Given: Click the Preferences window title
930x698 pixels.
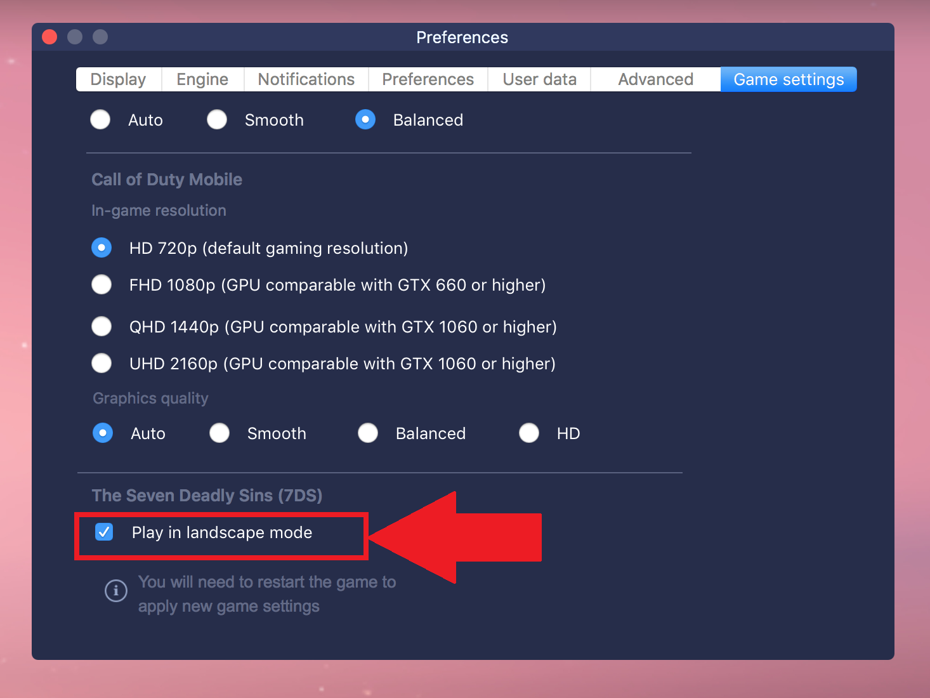Looking at the screenshot, I should [x=462, y=37].
